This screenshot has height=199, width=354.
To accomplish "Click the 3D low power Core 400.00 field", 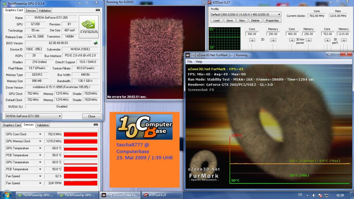I will (x=292, y=34).
